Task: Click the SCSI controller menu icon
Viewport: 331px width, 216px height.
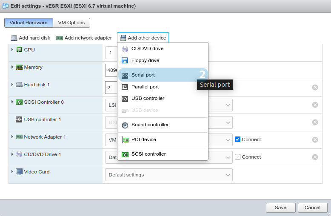Action: pyautogui.click(x=125, y=154)
